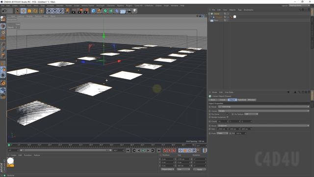Toggle the Z axis lock
The image size is (314, 177).
(61, 11)
